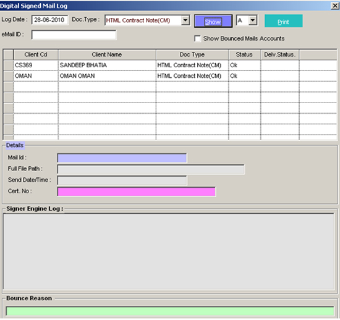
Task: Select SANDEEP BHATIA client name cell
Action: coord(107,65)
